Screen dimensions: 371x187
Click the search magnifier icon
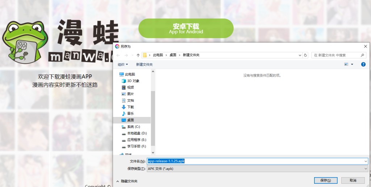[362, 55]
